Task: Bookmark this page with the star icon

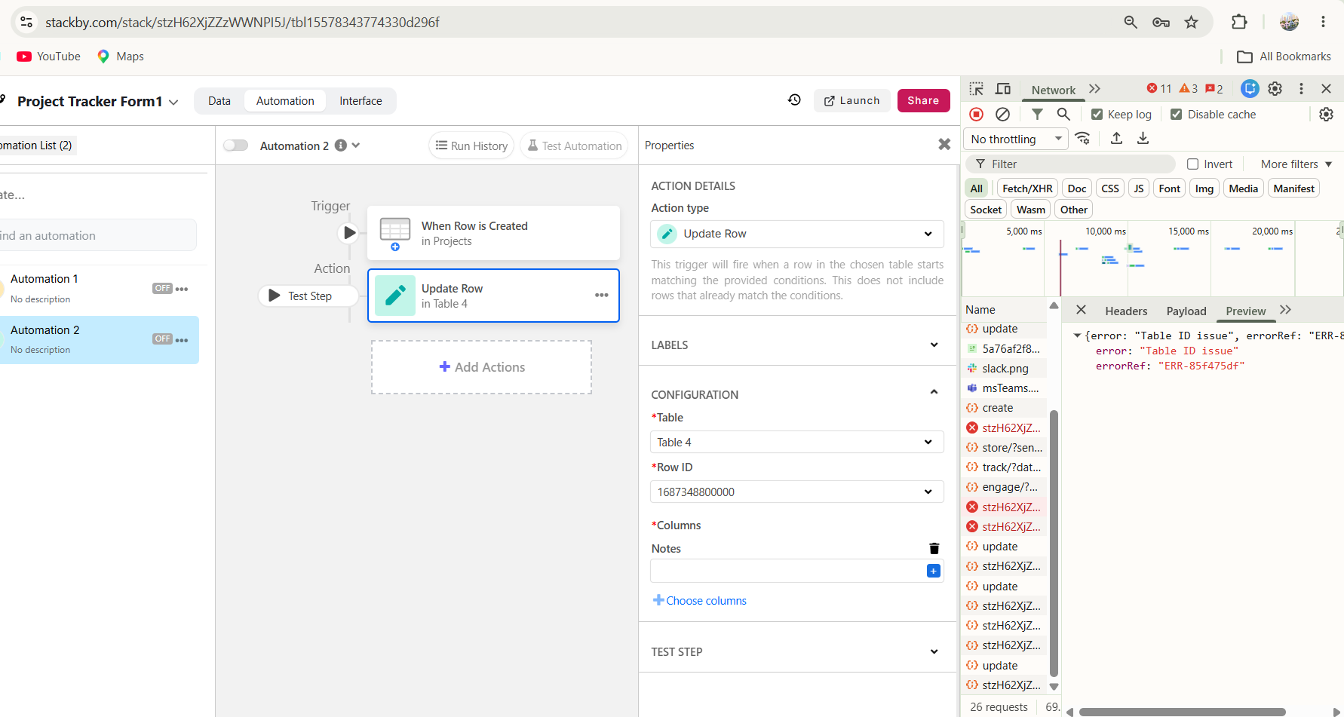Action: pos(1191,22)
